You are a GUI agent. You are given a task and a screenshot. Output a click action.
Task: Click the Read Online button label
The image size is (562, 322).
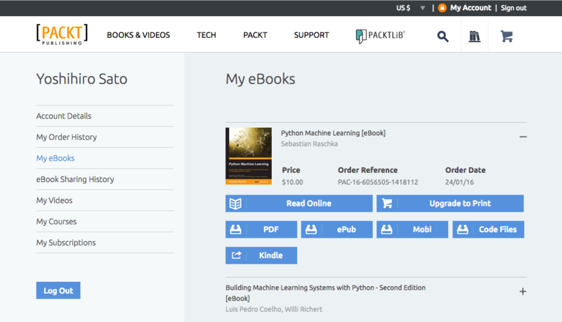tap(308, 204)
